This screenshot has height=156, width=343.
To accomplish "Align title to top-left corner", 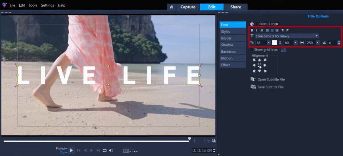I will pos(254,60).
